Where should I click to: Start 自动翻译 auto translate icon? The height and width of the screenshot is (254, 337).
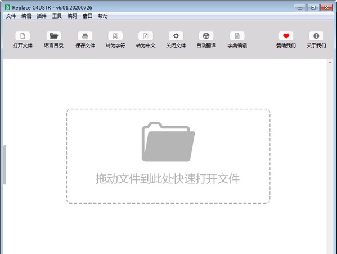point(206,36)
